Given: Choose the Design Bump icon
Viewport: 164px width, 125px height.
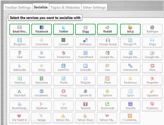Looking at the screenshot, I should [x=108, y=40].
